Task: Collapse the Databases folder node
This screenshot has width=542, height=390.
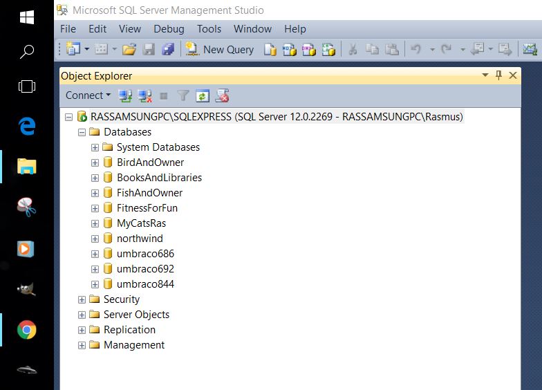Action: click(x=82, y=132)
